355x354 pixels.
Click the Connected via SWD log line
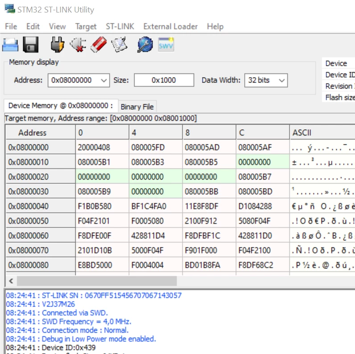coord(57,313)
